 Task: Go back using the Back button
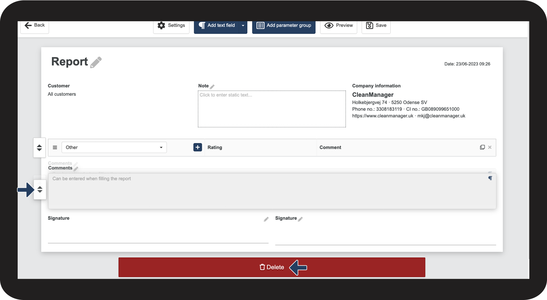click(x=35, y=26)
